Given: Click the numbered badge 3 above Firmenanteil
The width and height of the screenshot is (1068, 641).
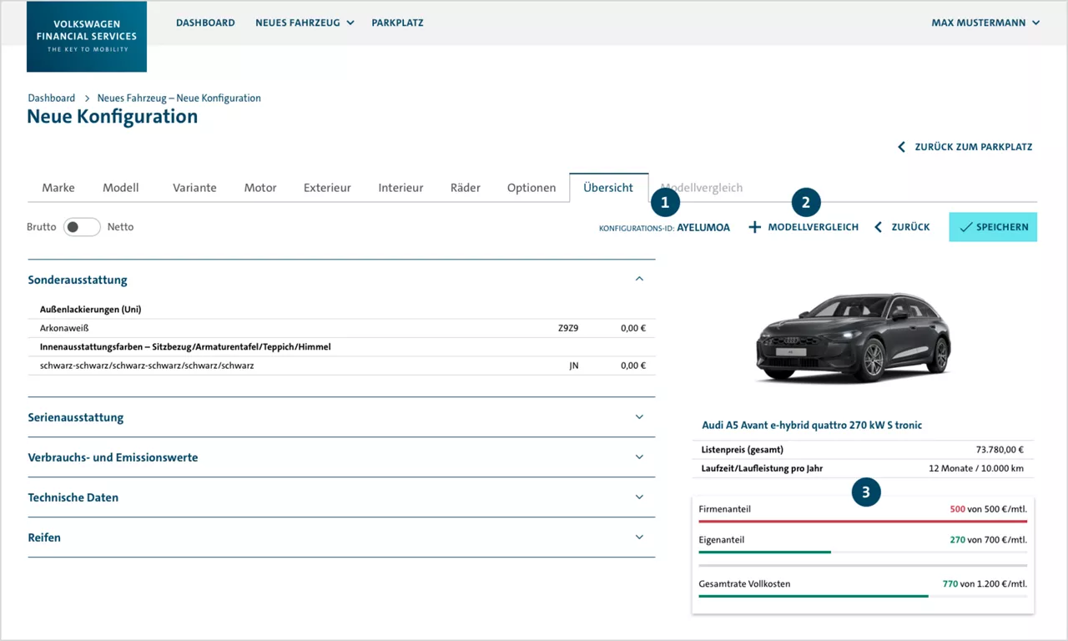Looking at the screenshot, I should click(x=866, y=492).
